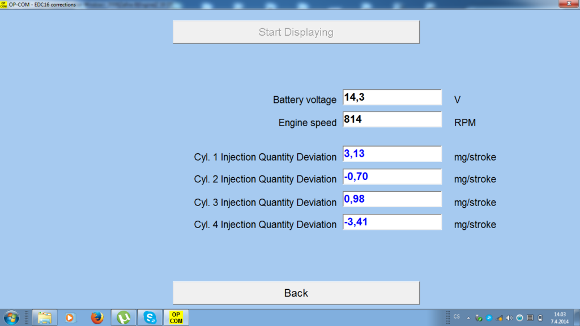Open Windows Explorer from the taskbar
Screen dimensions: 580x326
45,318
